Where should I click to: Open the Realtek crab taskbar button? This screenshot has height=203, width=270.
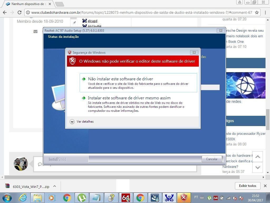pos(170,198)
